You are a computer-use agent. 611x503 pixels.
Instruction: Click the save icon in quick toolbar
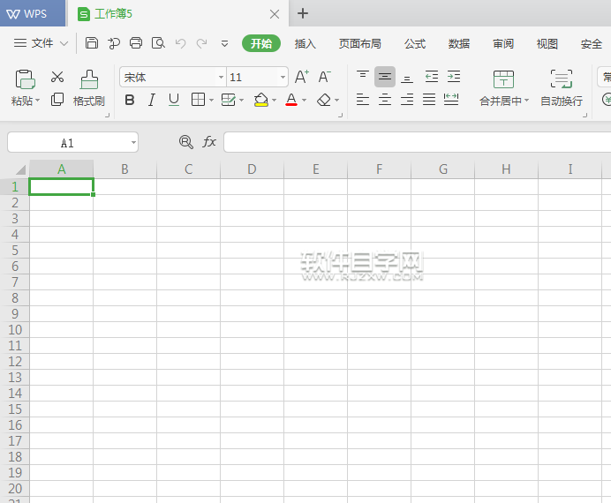click(92, 42)
